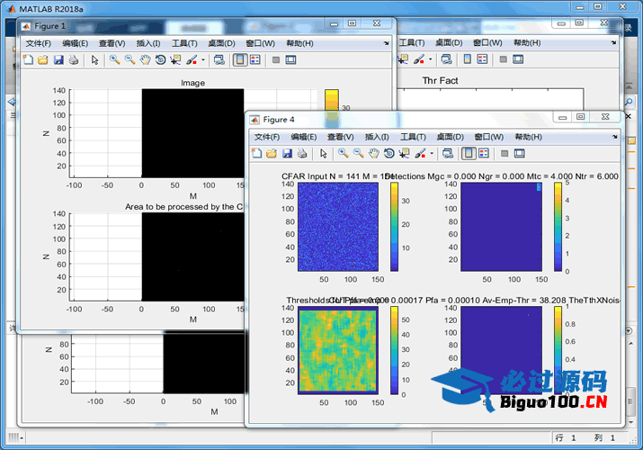The height and width of the screenshot is (450, 643).
Task: Click dock arrow in Thr Fact figure menu bar
Action: pyautogui.click(x=613, y=42)
